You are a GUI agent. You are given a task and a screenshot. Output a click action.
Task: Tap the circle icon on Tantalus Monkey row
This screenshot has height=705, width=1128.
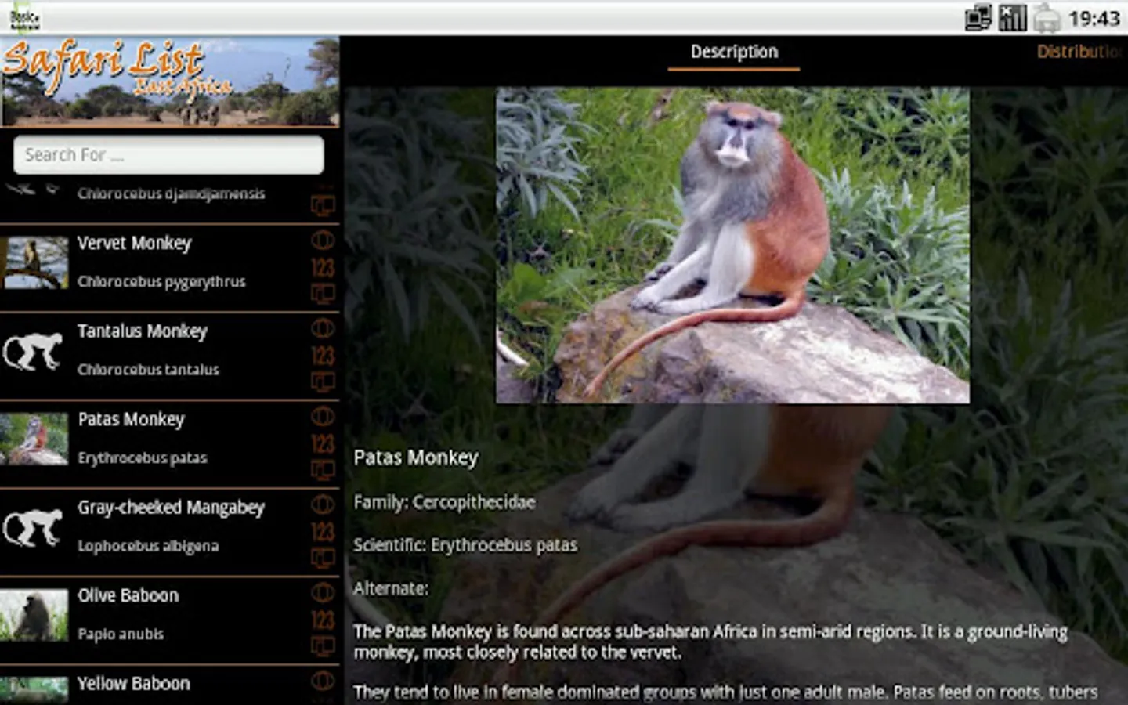[x=323, y=328]
